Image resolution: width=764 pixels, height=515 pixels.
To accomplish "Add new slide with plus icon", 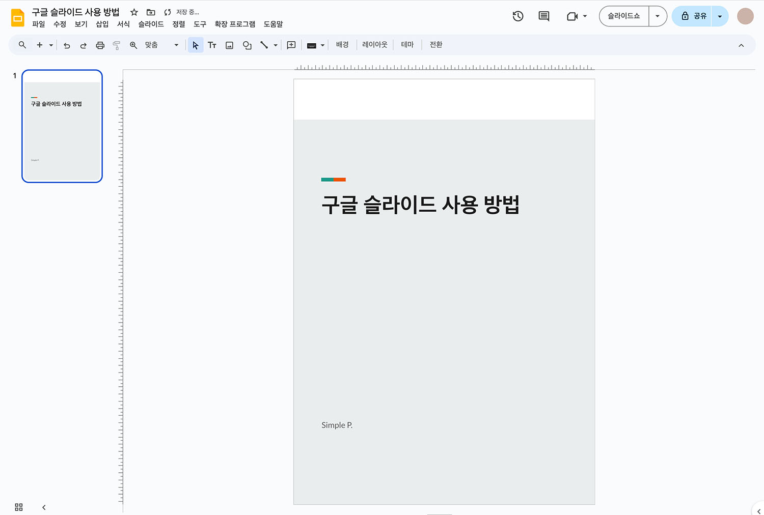I will [x=39, y=45].
